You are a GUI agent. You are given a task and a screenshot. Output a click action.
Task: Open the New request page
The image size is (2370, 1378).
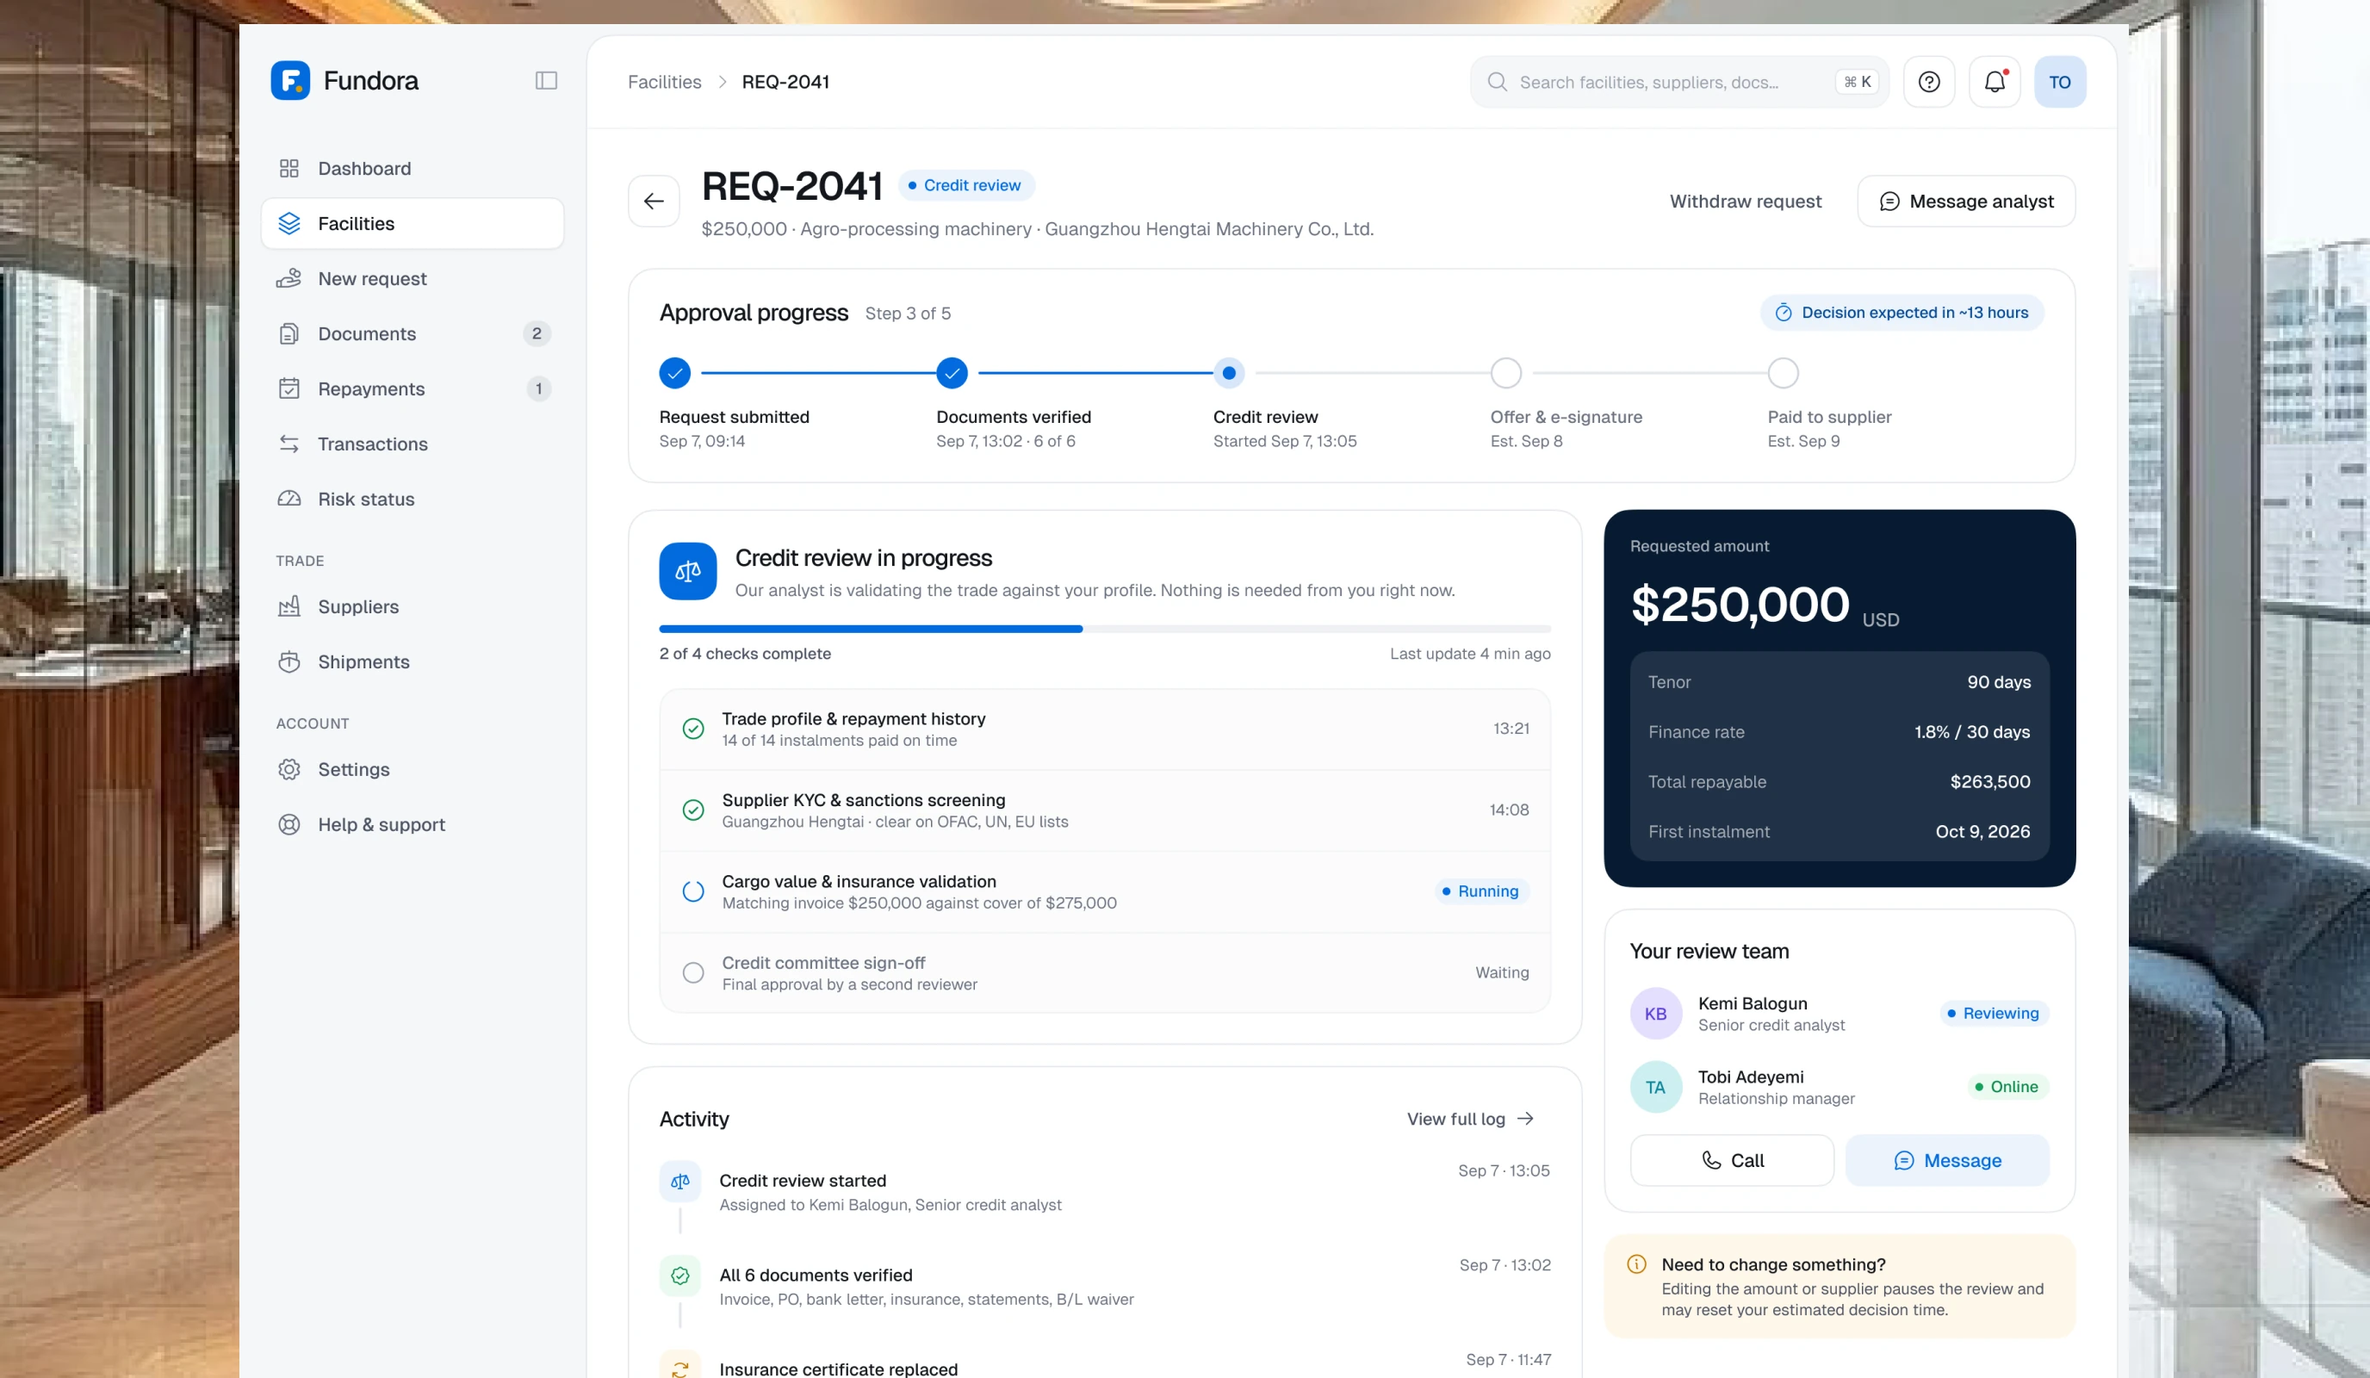click(412, 278)
